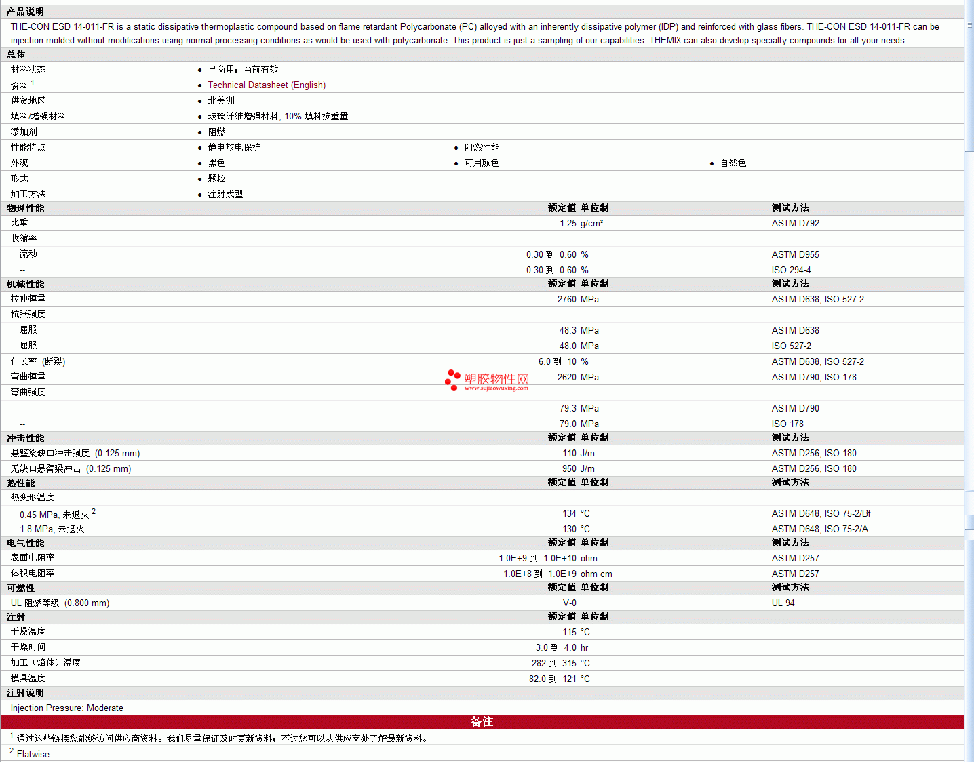Select the 干燥时间 row label
Screen dimensions: 974x762
pyautogui.click(x=28, y=647)
